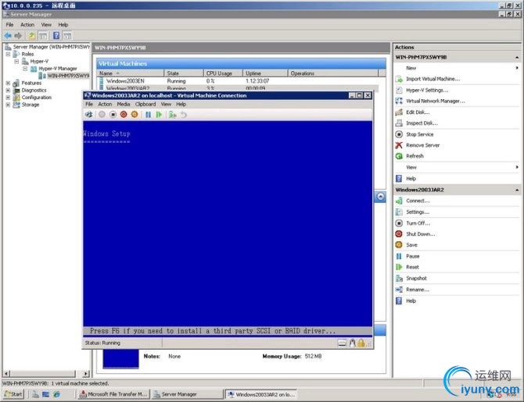Click the lock icon in VM status bar
This screenshot has height=402, width=524.
click(x=361, y=343)
